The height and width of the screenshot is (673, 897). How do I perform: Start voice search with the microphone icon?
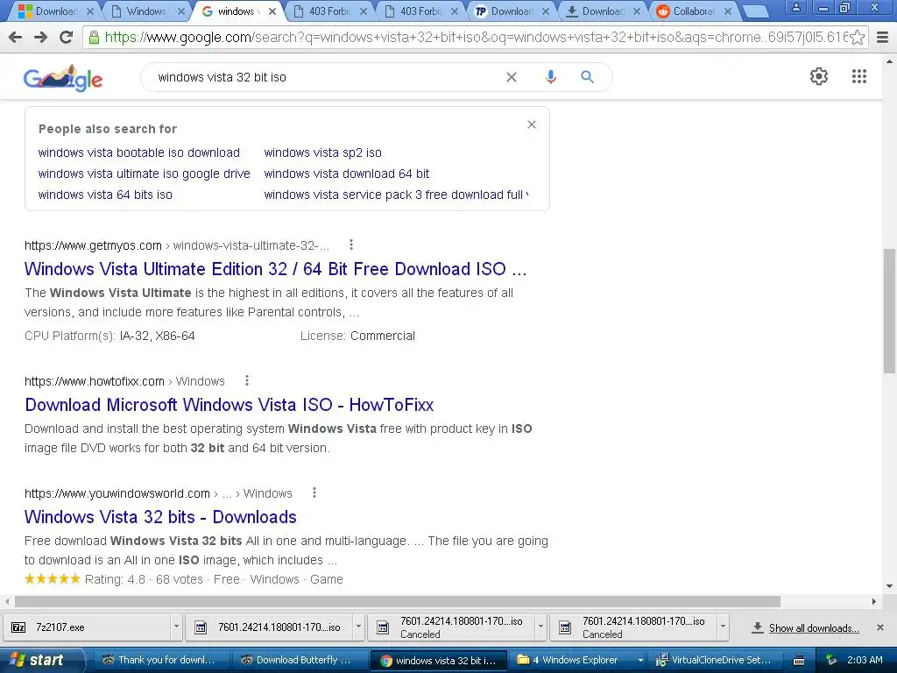point(550,77)
